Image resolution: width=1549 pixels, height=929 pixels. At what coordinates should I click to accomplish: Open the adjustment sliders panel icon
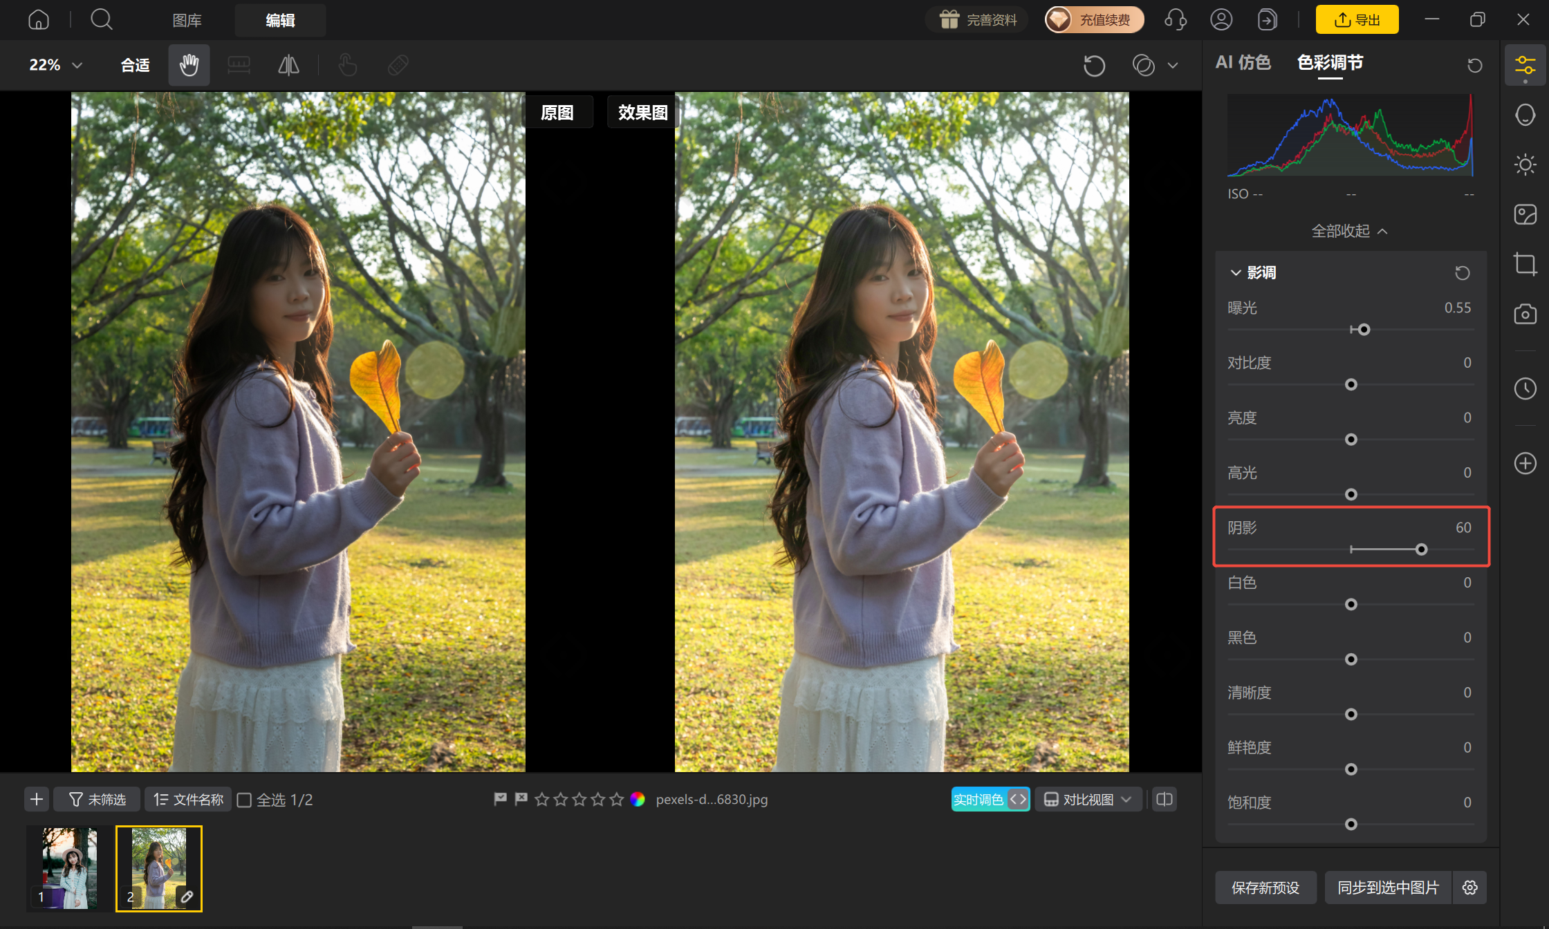click(1525, 66)
